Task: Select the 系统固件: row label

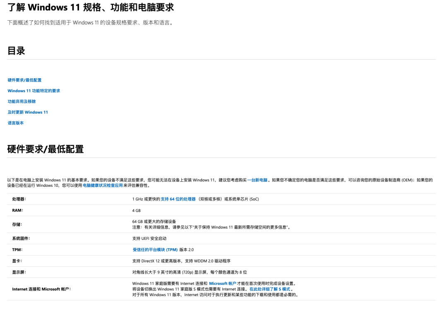Action: pyautogui.click(x=21, y=239)
